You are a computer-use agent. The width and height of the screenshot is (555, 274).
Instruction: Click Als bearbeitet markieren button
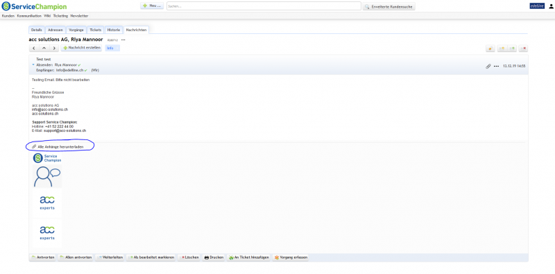(151, 257)
